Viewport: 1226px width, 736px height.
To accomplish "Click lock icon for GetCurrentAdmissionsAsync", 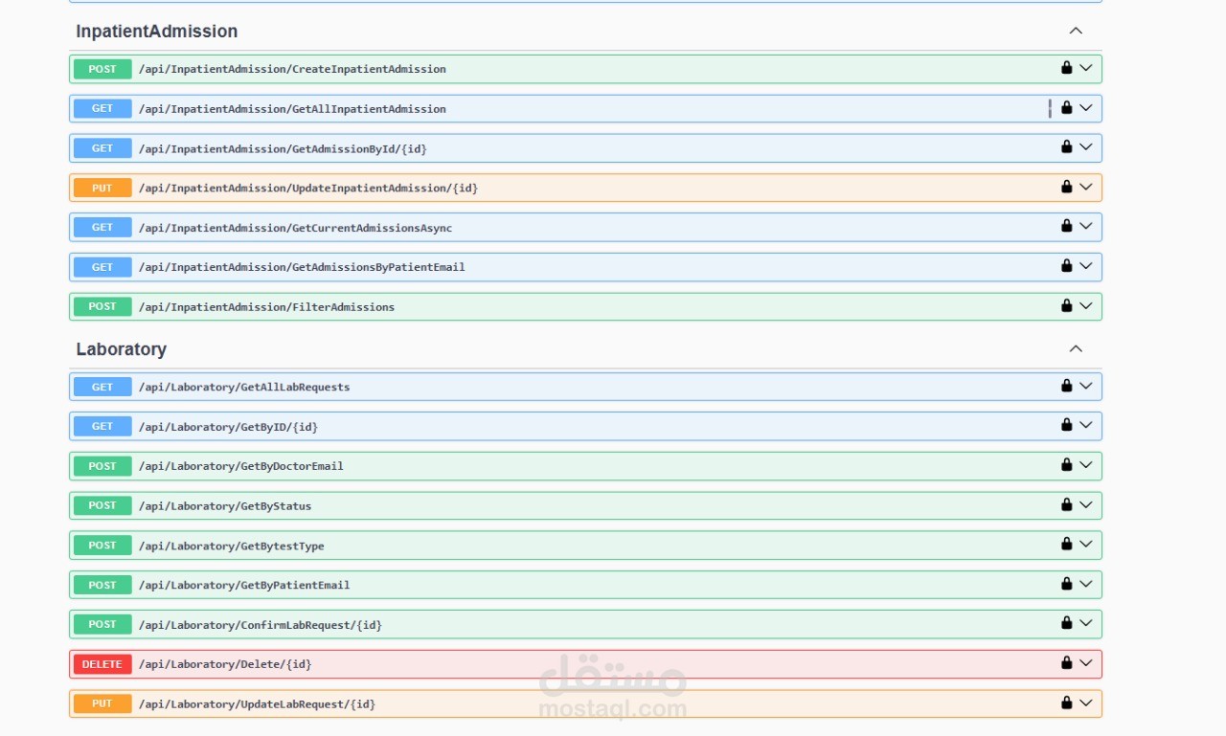I will coord(1066,226).
